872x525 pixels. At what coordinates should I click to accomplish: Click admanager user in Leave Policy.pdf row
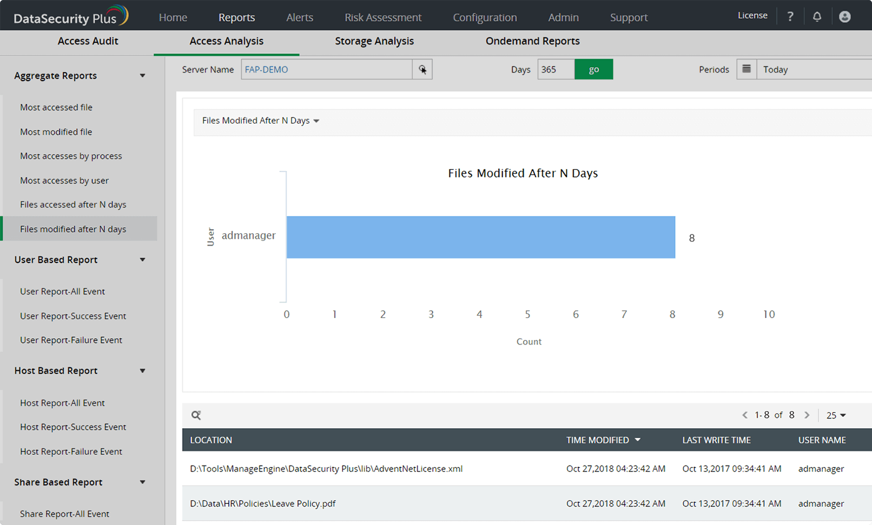point(821,503)
